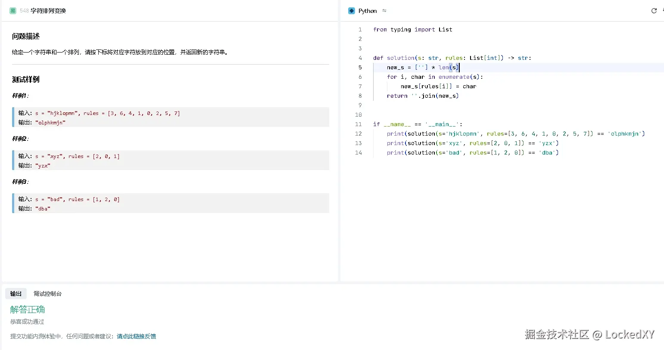This screenshot has width=664, height=350.
Task: Open the Python language selector
Action: click(368, 11)
